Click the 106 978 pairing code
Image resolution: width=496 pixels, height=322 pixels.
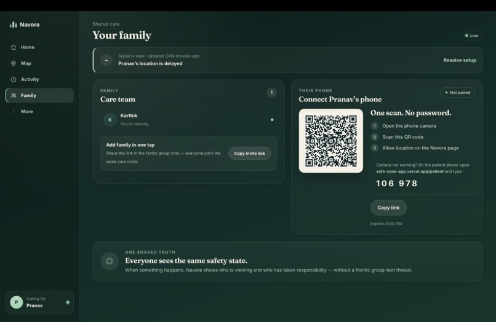tap(397, 183)
